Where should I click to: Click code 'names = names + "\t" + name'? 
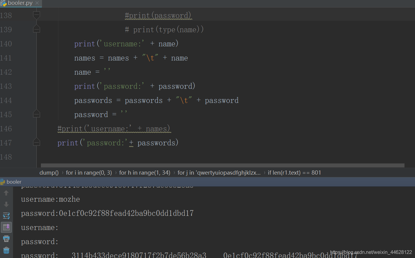(x=131, y=58)
